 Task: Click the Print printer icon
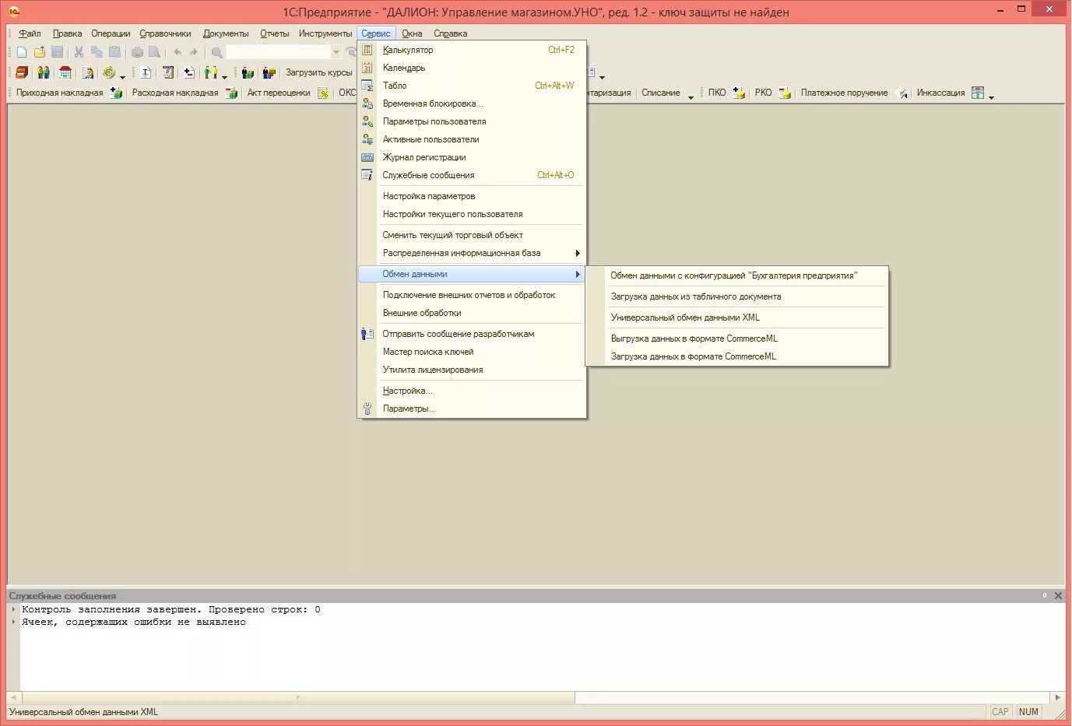tap(137, 52)
